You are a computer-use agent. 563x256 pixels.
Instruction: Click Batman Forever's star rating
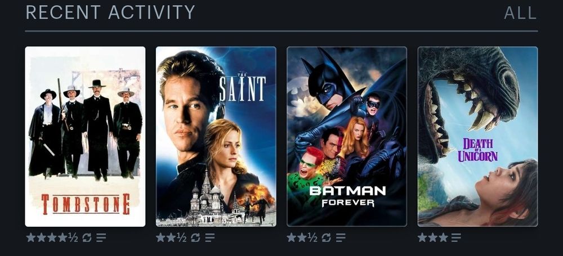pyautogui.click(x=302, y=237)
